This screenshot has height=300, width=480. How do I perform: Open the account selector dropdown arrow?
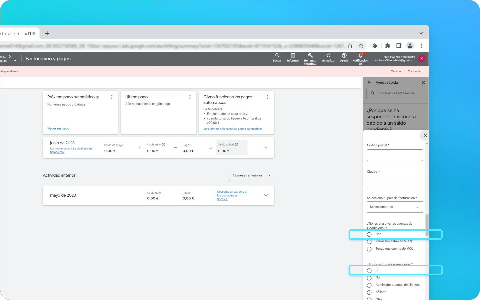coord(15,61)
